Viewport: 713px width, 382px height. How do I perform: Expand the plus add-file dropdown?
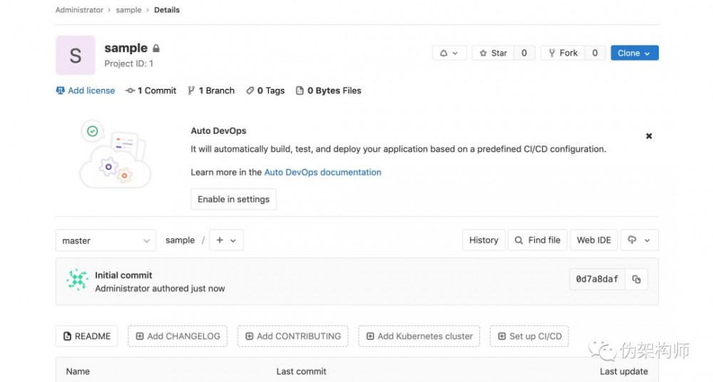pos(226,240)
